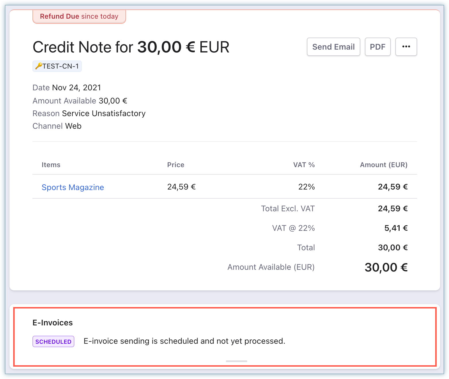Click the VAT @ 22% amount 5,41 €

(396, 228)
